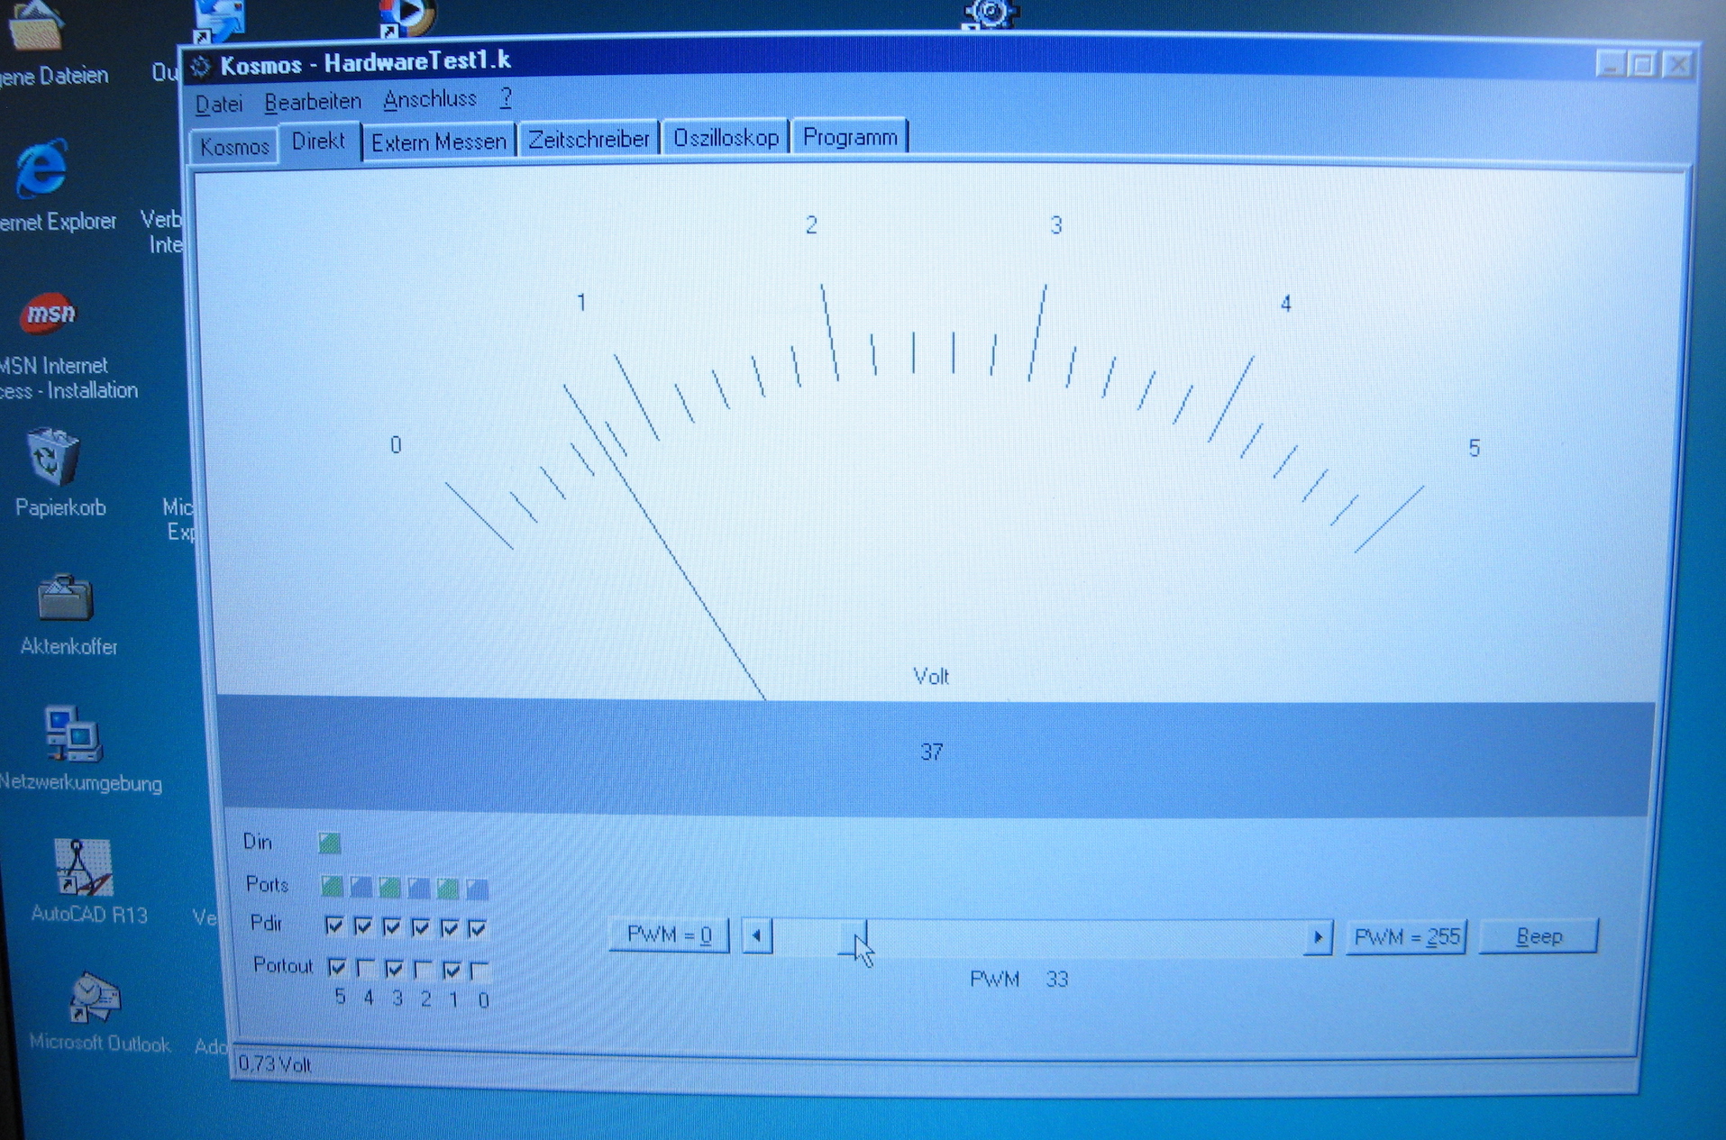Click the Ports indicator for port 2
1726x1140 pixels.
(x=418, y=889)
